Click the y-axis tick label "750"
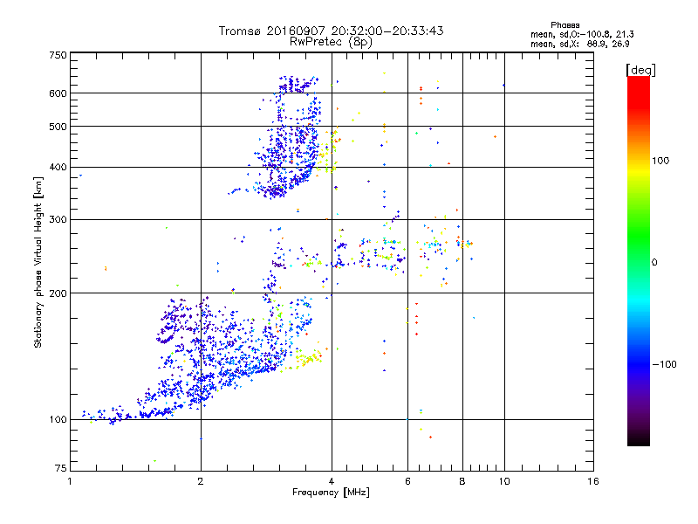Image resolution: width=698 pixels, height=524 pixels. pos(58,55)
